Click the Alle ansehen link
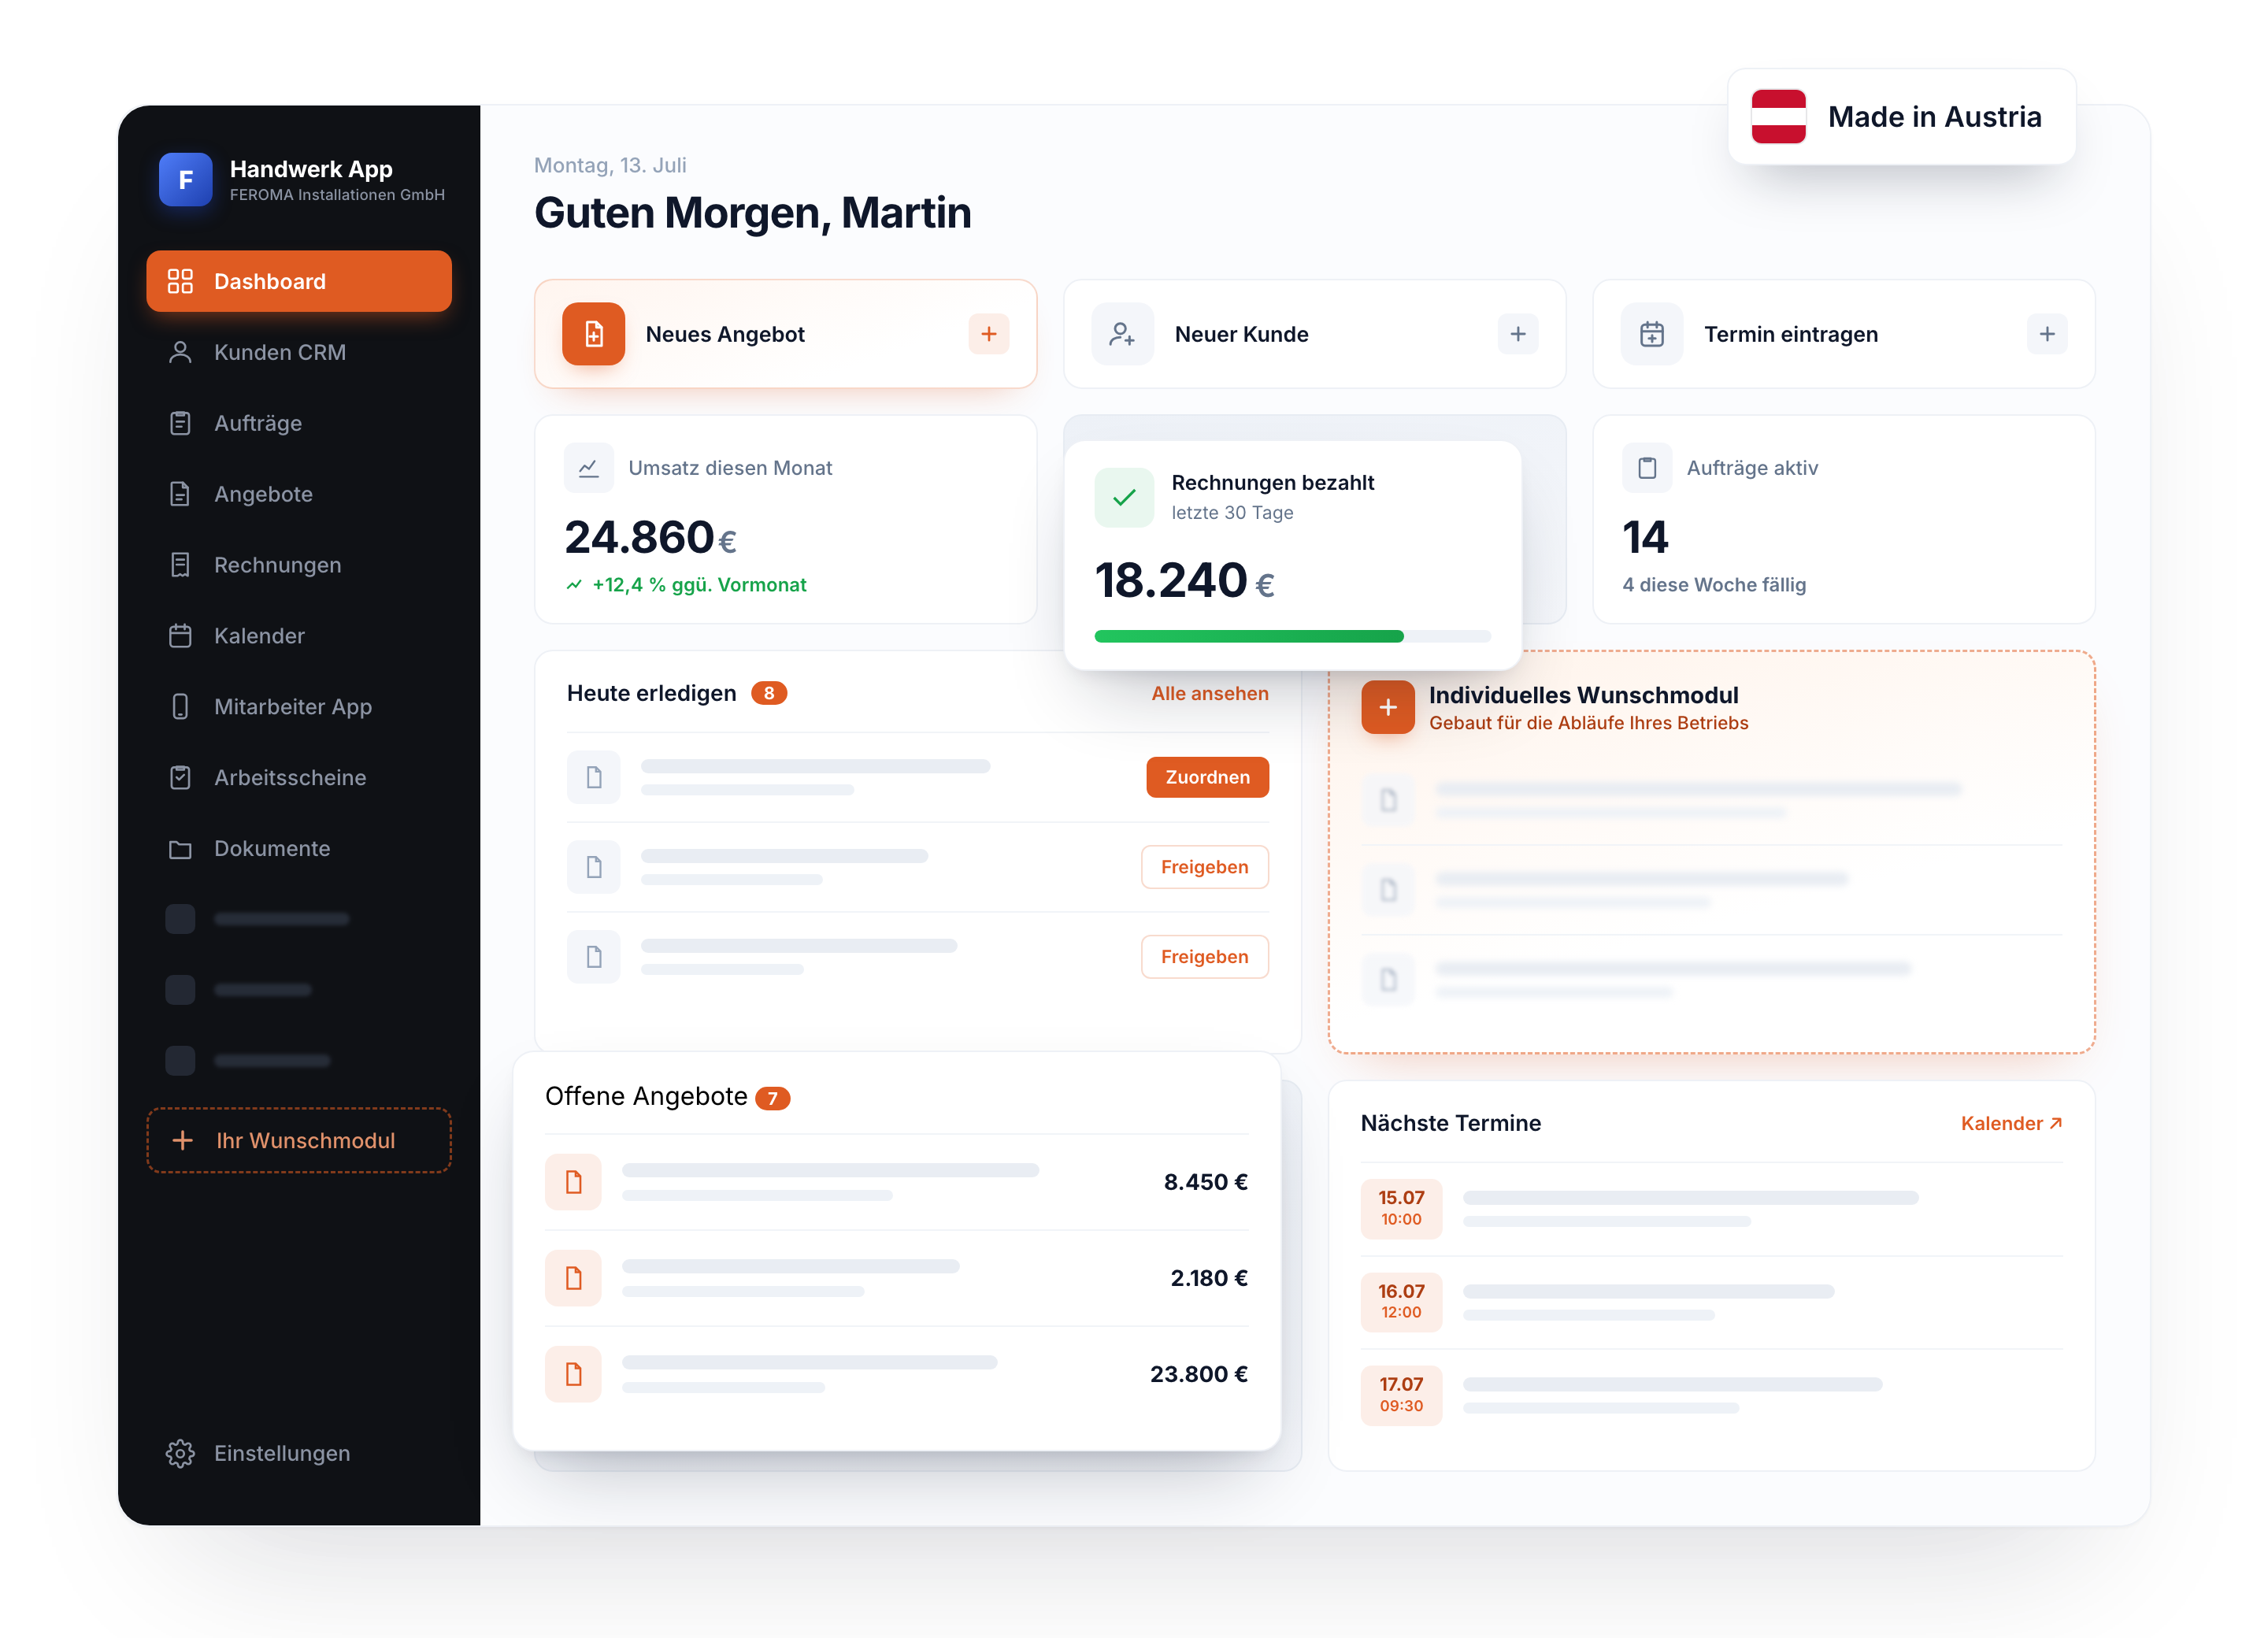The height and width of the screenshot is (1638, 2268). tap(1209, 693)
